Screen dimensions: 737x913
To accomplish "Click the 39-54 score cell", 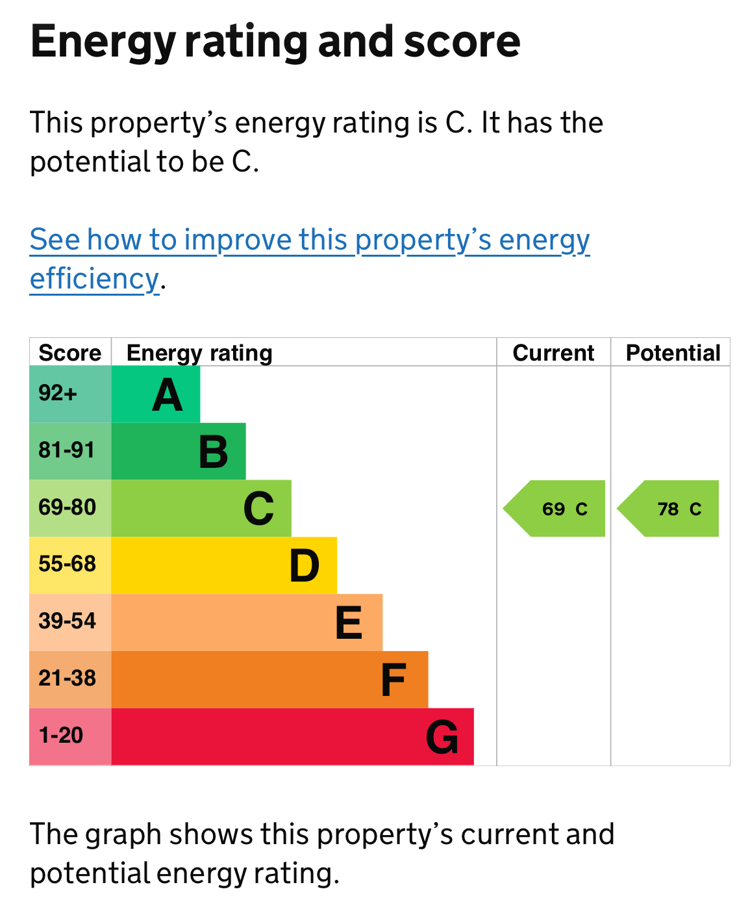I will click(70, 623).
